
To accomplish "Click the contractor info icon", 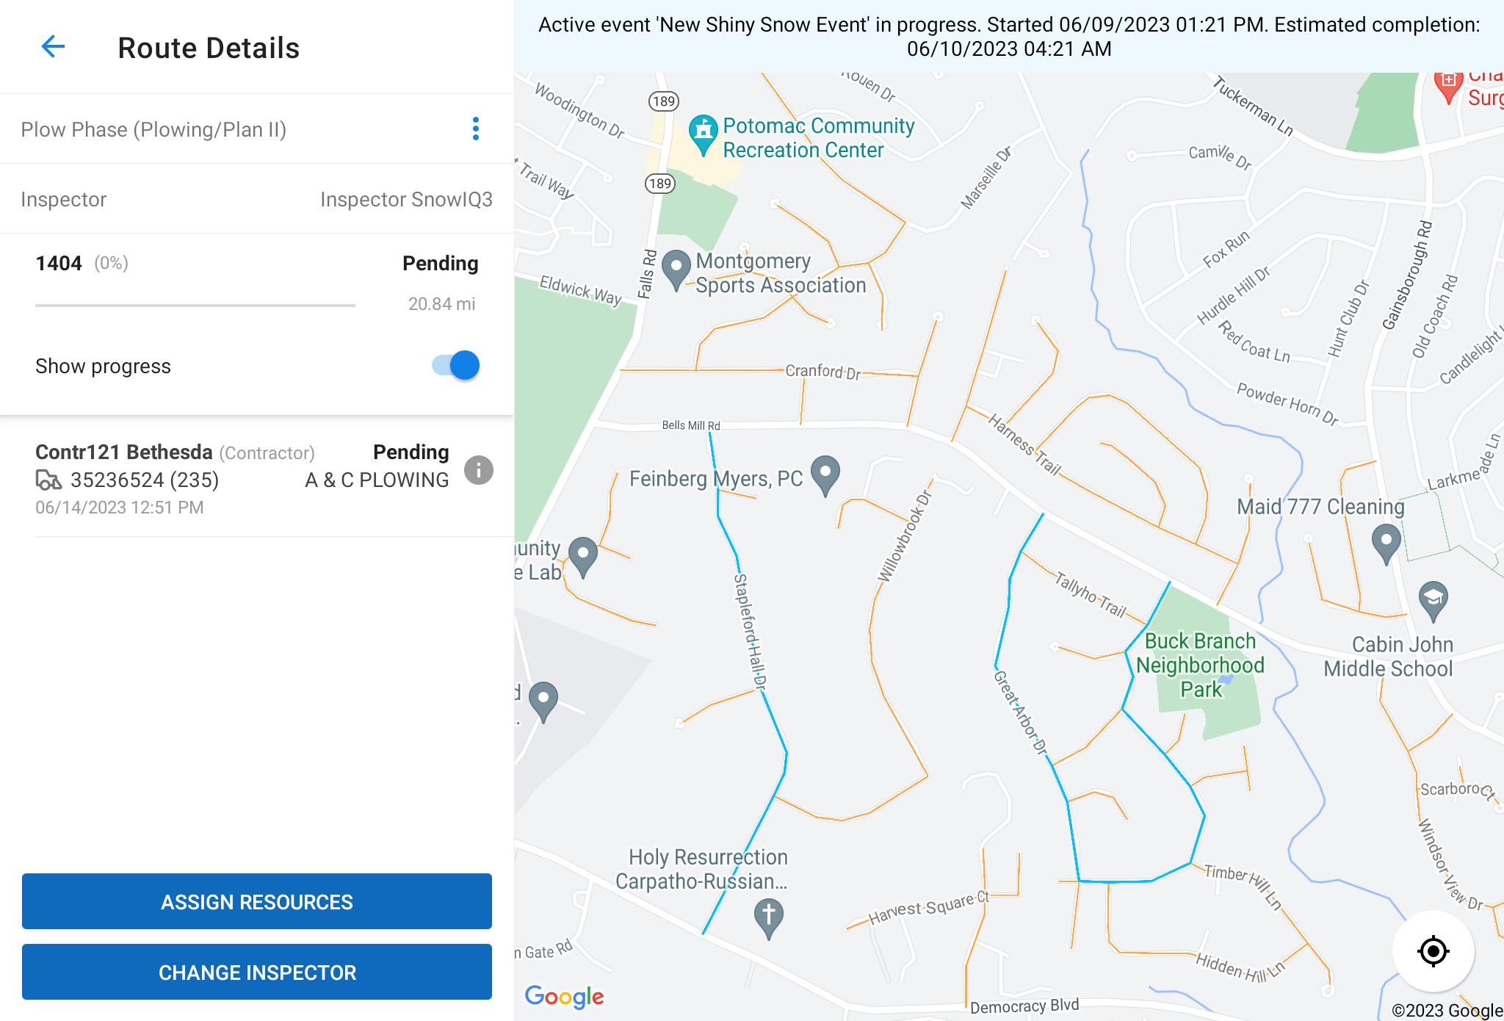I will (479, 470).
